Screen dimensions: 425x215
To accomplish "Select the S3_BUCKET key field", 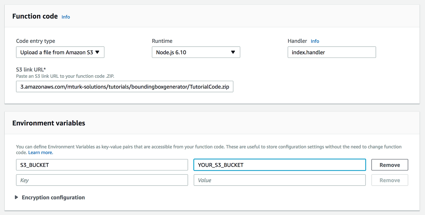I will [x=102, y=165].
